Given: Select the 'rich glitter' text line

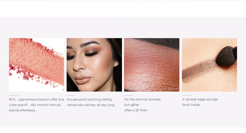Looking at the screenshot, I should 132,105.
